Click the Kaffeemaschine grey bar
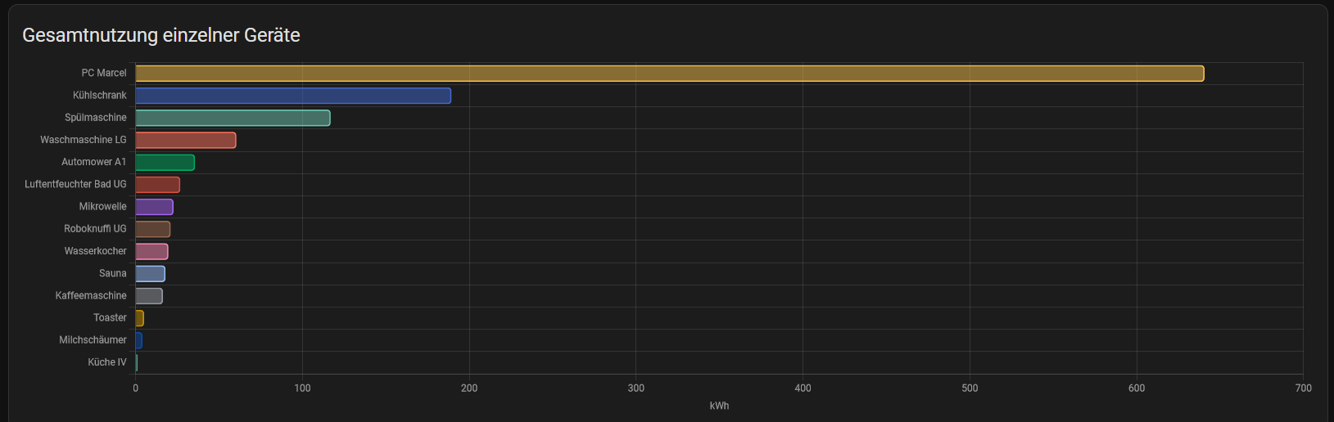Viewport: 1334px width, 422px height. pyautogui.click(x=149, y=296)
